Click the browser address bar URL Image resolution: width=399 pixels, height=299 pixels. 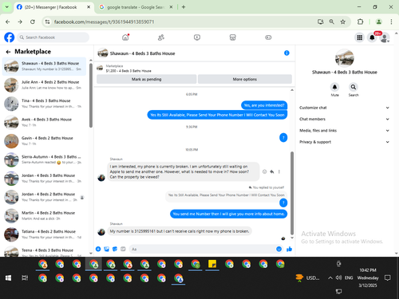coord(104,22)
